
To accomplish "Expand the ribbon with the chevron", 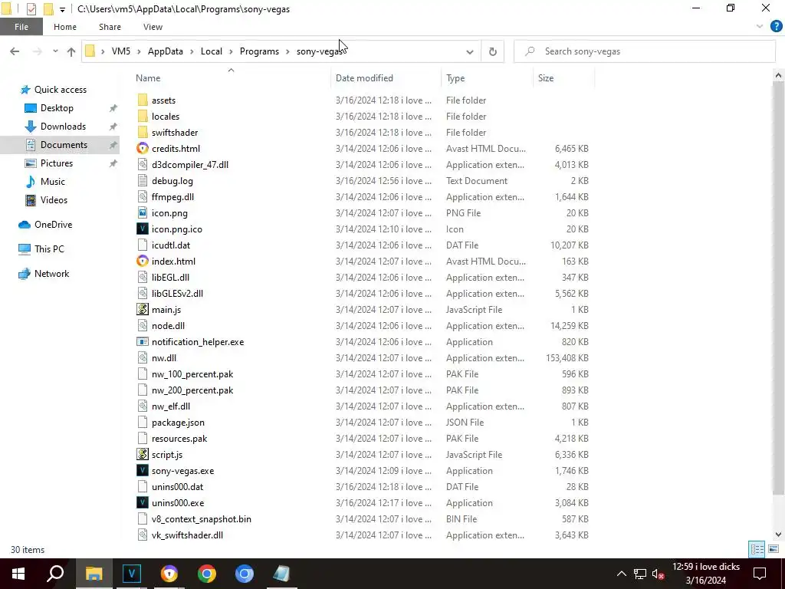I will [760, 27].
